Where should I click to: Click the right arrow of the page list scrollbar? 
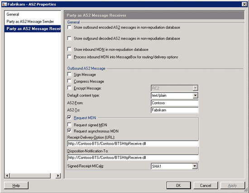[58, 175]
